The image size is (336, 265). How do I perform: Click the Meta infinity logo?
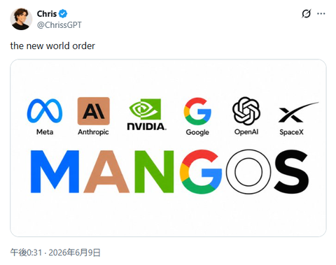click(45, 110)
